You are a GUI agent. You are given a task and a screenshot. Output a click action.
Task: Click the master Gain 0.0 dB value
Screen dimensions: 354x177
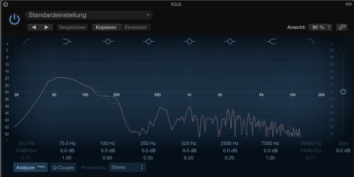(343, 151)
